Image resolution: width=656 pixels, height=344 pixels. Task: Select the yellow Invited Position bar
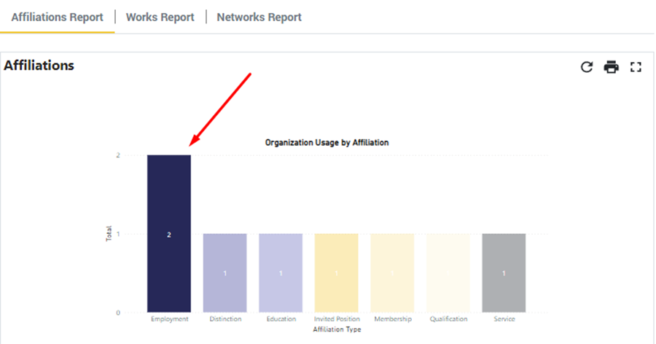336,273
